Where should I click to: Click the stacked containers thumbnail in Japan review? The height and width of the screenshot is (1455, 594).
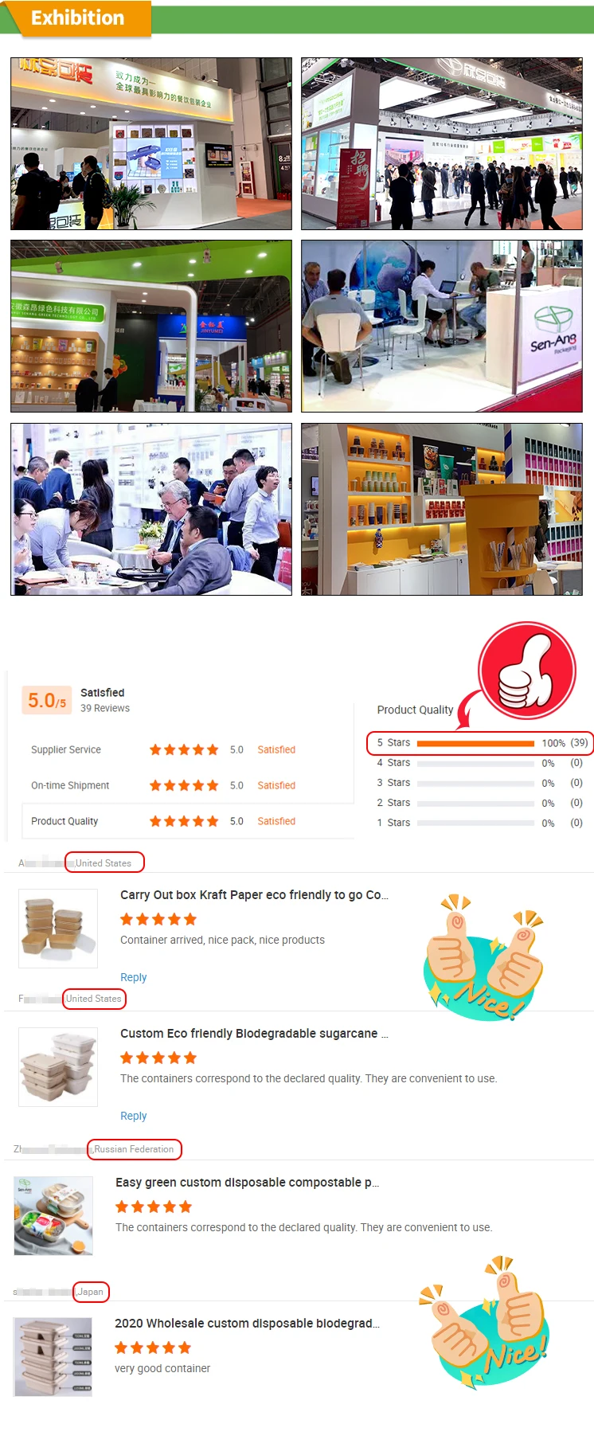click(x=53, y=1357)
